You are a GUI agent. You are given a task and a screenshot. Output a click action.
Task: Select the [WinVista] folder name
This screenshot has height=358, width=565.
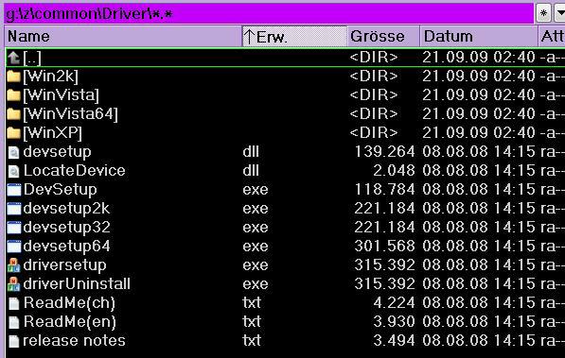click(61, 95)
